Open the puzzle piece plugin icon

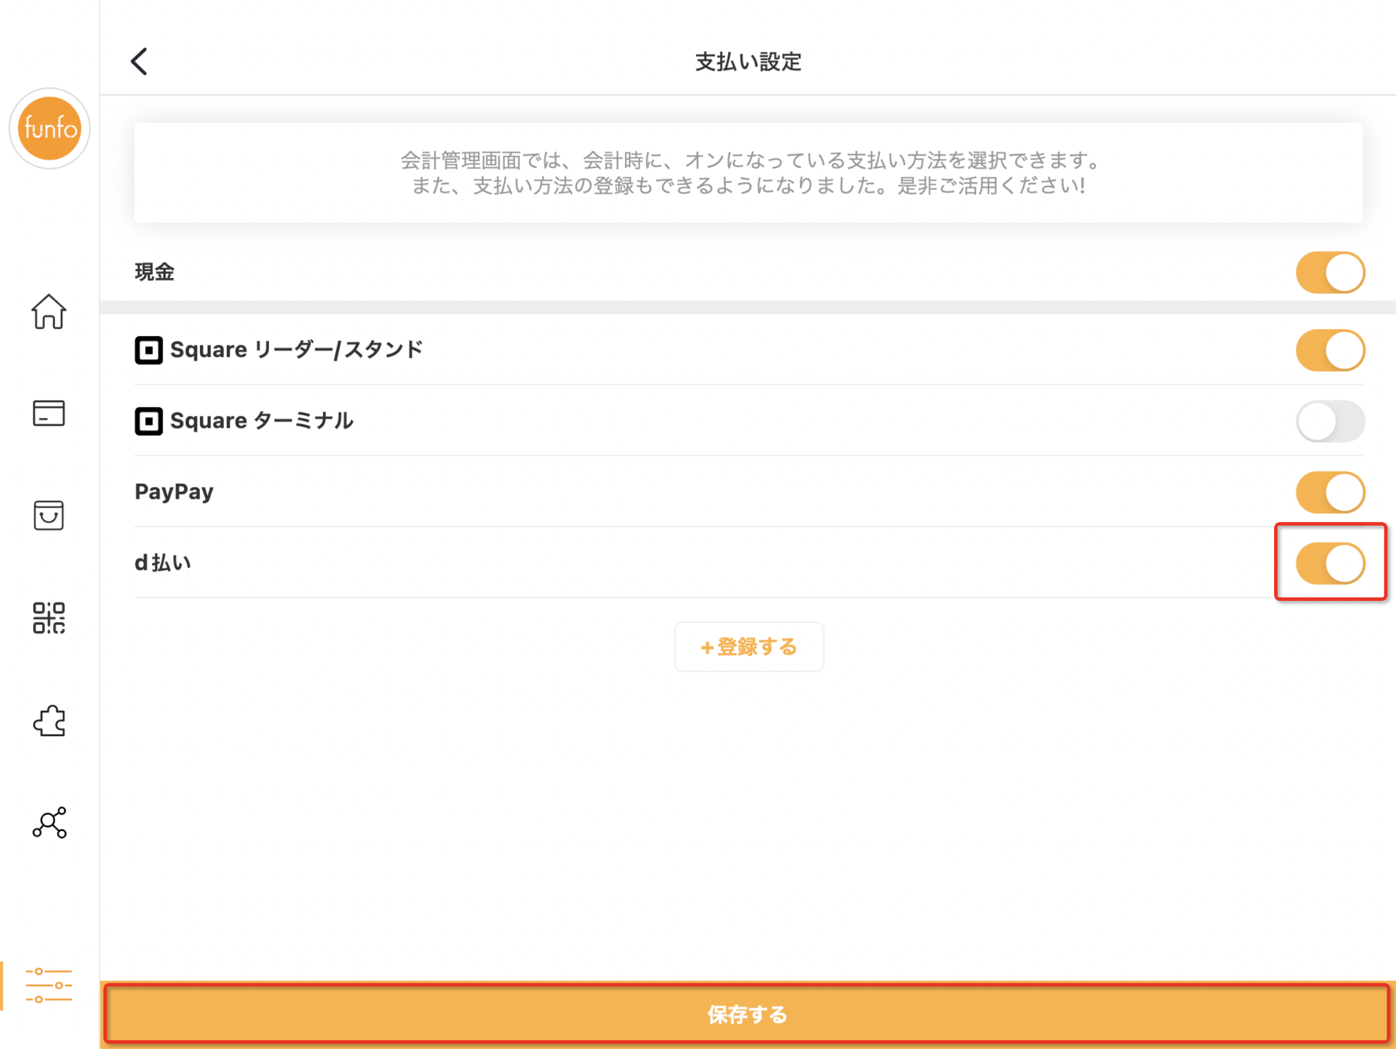pyautogui.click(x=48, y=720)
